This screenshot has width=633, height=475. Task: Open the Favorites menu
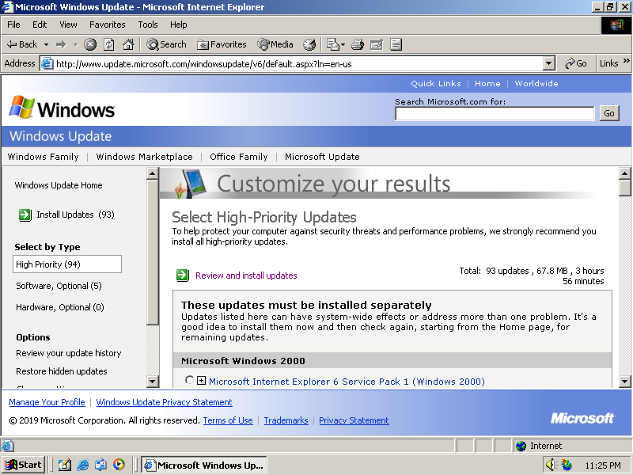tap(108, 25)
